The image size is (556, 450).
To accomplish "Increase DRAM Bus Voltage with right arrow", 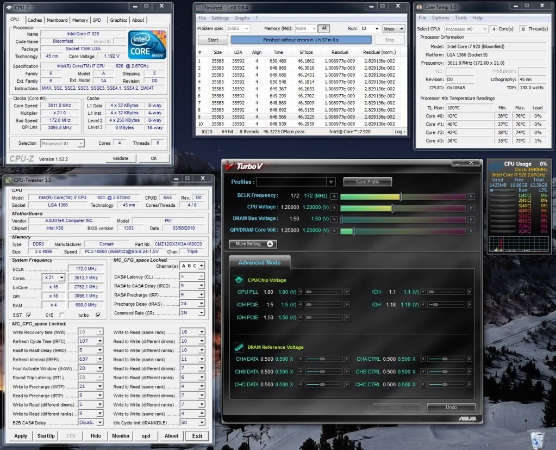I will [x=471, y=219].
